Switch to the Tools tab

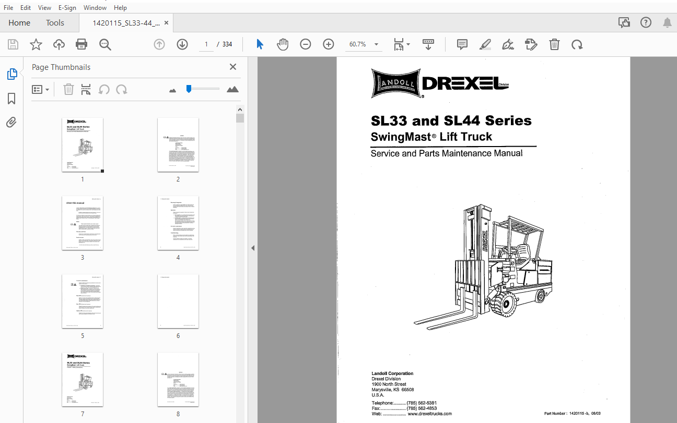coord(55,23)
